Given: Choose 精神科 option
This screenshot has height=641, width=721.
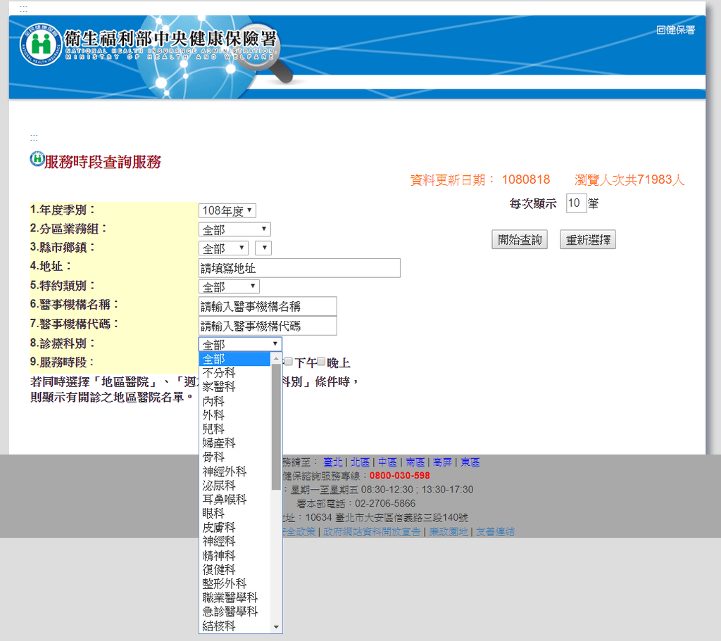Looking at the screenshot, I should pyautogui.click(x=234, y=556).
